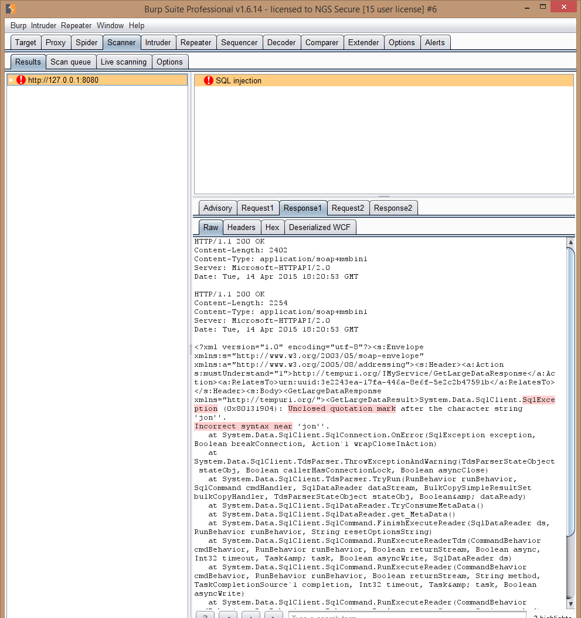Click the response scrollbar down arrow
The height and width of the screenshot is (618, 581).
[570, 604]
